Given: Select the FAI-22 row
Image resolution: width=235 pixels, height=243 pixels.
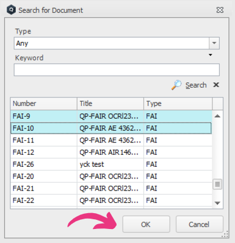Looking at the screenshot, I should [x=111, y=200].
